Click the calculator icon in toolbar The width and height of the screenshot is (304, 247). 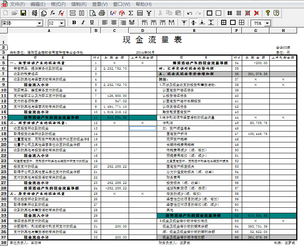click(140, 13)
